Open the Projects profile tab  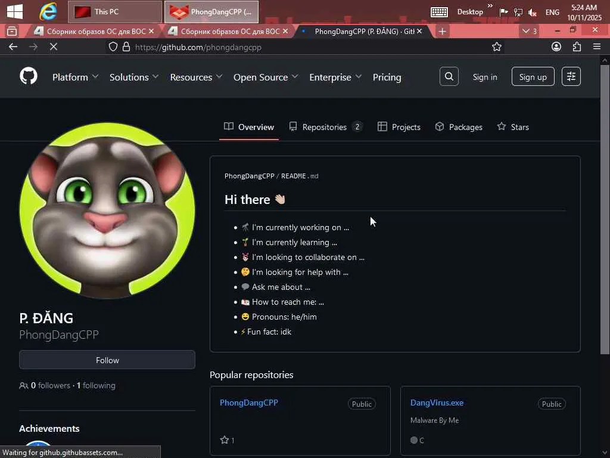click(x=399, y=127)
